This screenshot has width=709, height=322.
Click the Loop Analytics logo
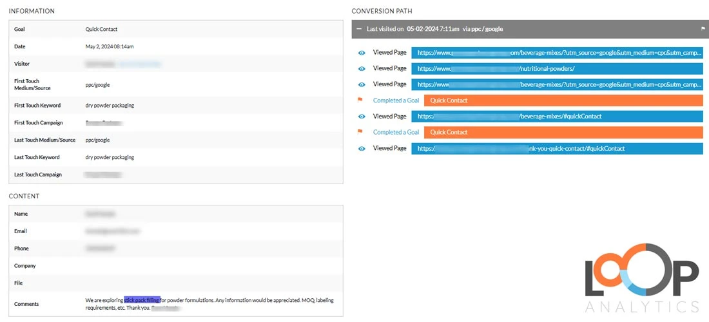click(642, 279)
